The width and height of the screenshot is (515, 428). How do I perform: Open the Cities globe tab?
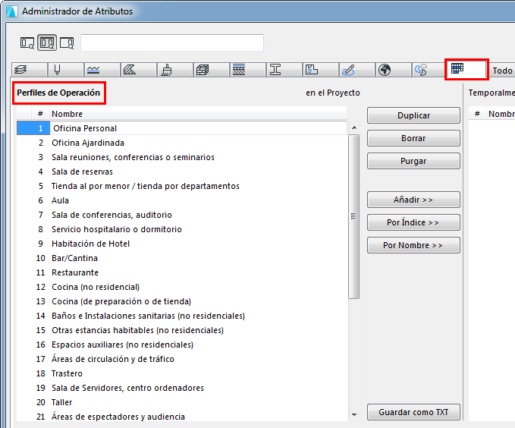point(394,70)
